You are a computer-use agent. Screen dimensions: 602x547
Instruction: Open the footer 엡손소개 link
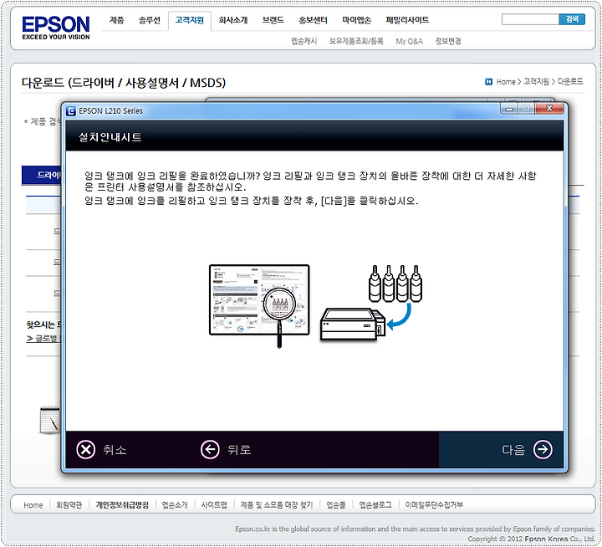(175, 505)
